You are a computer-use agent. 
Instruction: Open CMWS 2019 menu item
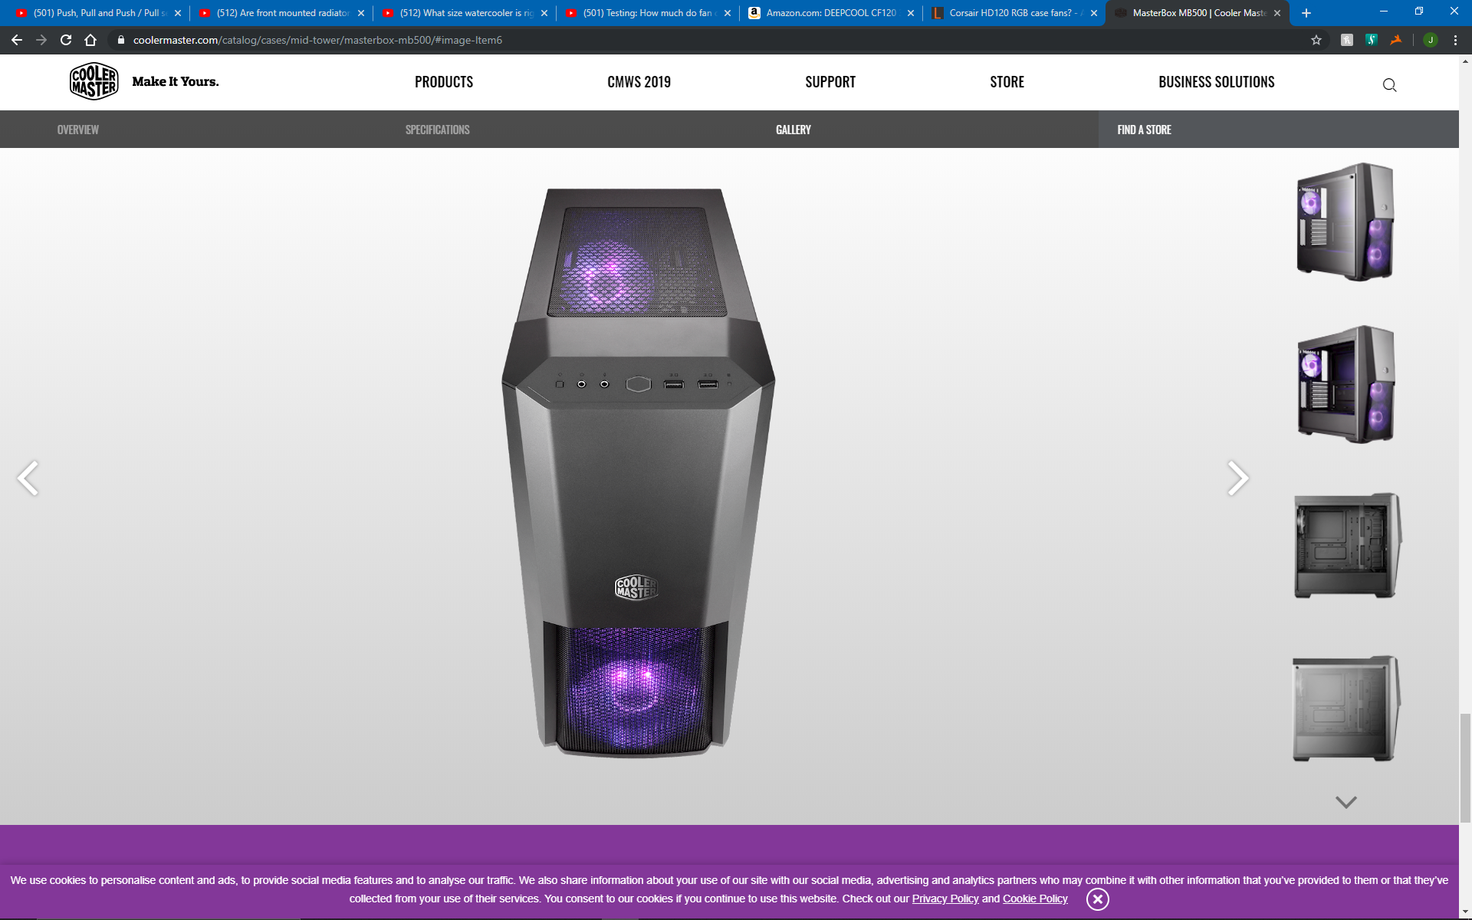point(639,82)
